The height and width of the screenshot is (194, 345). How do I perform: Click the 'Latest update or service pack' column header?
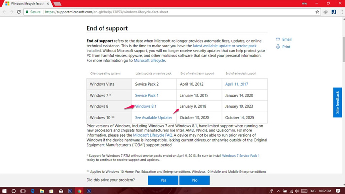(x=153, y=73)
